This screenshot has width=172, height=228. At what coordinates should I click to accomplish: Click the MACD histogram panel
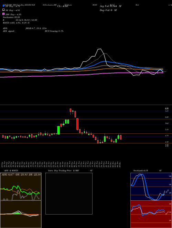[x=21, y=214]
